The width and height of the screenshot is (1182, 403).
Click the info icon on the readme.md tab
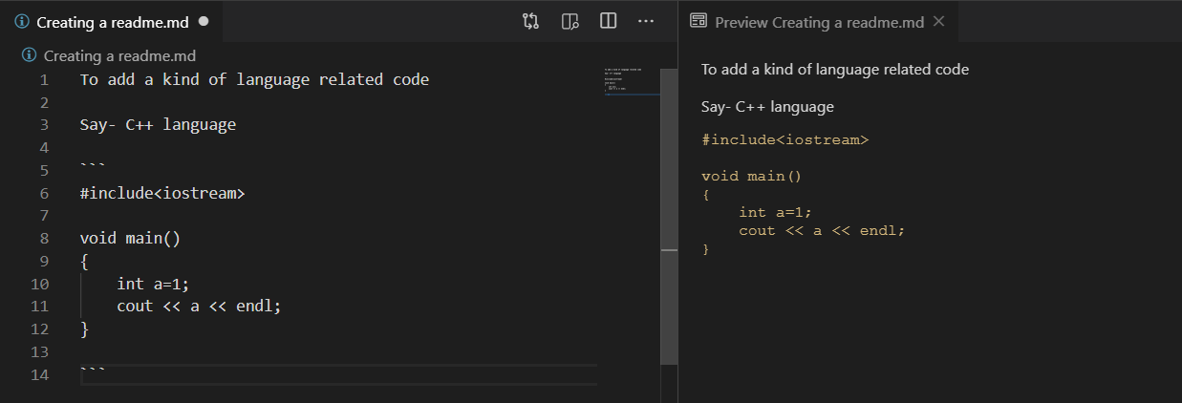[x=22, y=22]
